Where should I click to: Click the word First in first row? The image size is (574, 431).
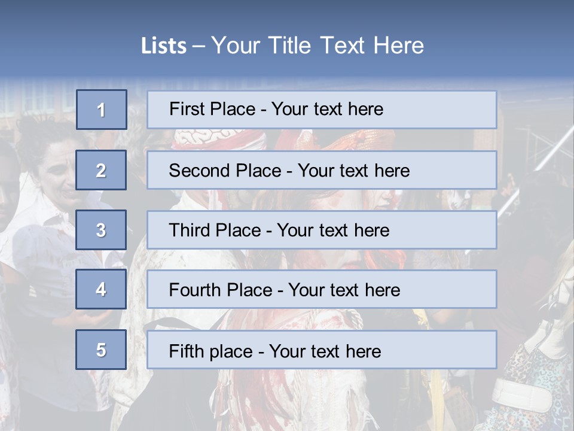pyautogui.click(x=182, y=109)
